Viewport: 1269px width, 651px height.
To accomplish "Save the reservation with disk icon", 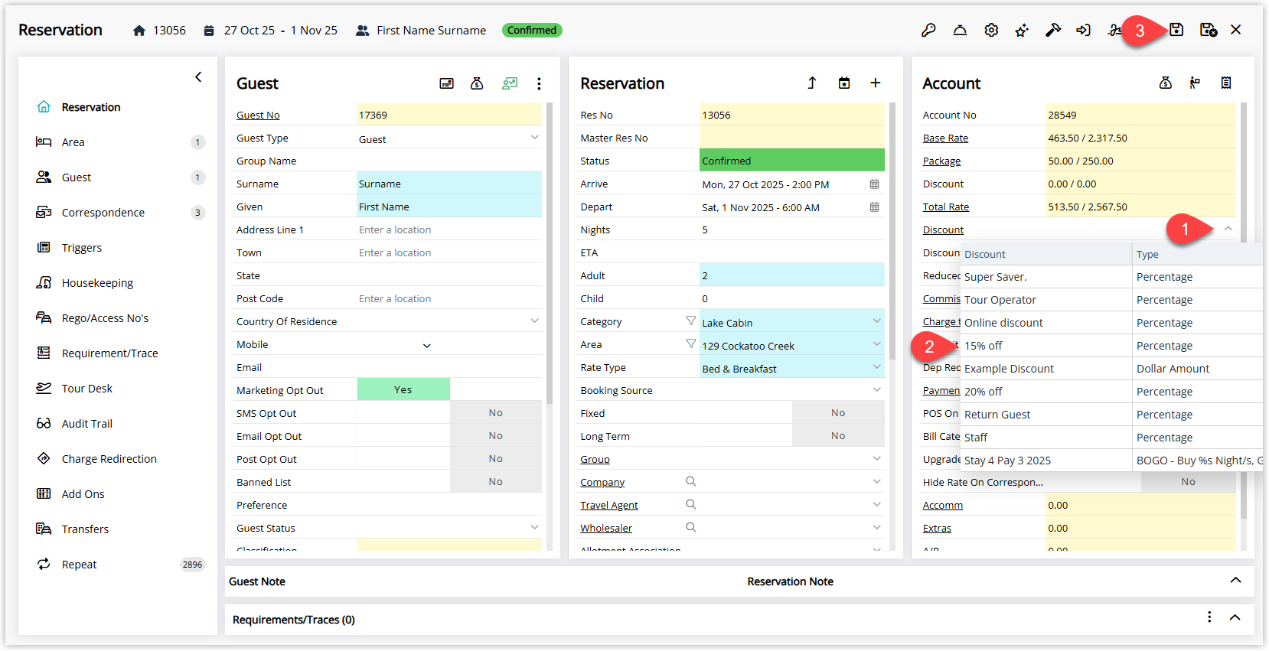I will coord(1176,30).
